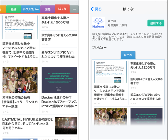Tap the preview article 頭が良さそうに見える in right screen
The width and height of the screenshot is (168, 140).
pyautogui.click(x=146, y=81)
